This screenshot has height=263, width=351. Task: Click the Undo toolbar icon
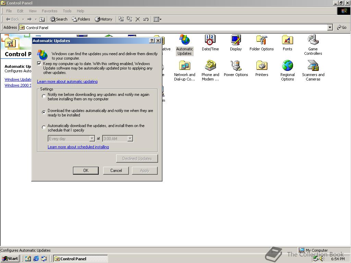point(146,19)
